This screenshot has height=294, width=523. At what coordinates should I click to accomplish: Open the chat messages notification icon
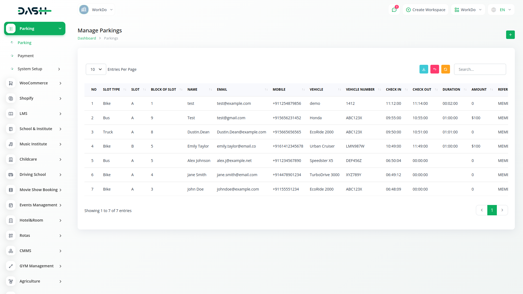point(394,10)
